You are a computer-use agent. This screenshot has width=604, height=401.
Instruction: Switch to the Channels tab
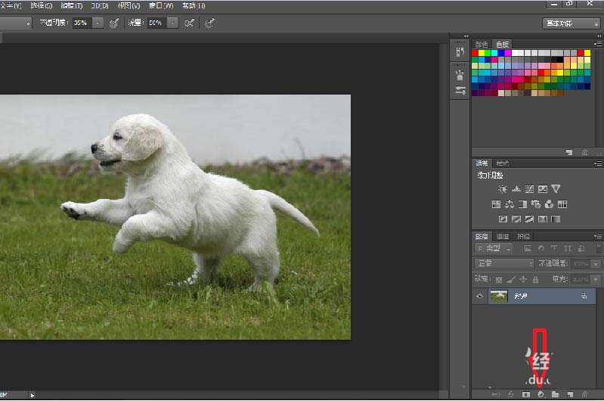tap(502, 236)
